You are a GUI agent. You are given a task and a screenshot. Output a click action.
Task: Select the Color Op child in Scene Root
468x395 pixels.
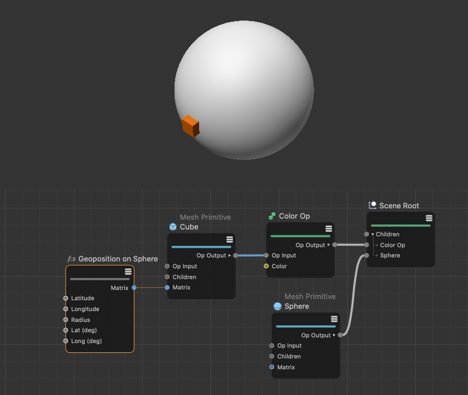pos(392,245)
